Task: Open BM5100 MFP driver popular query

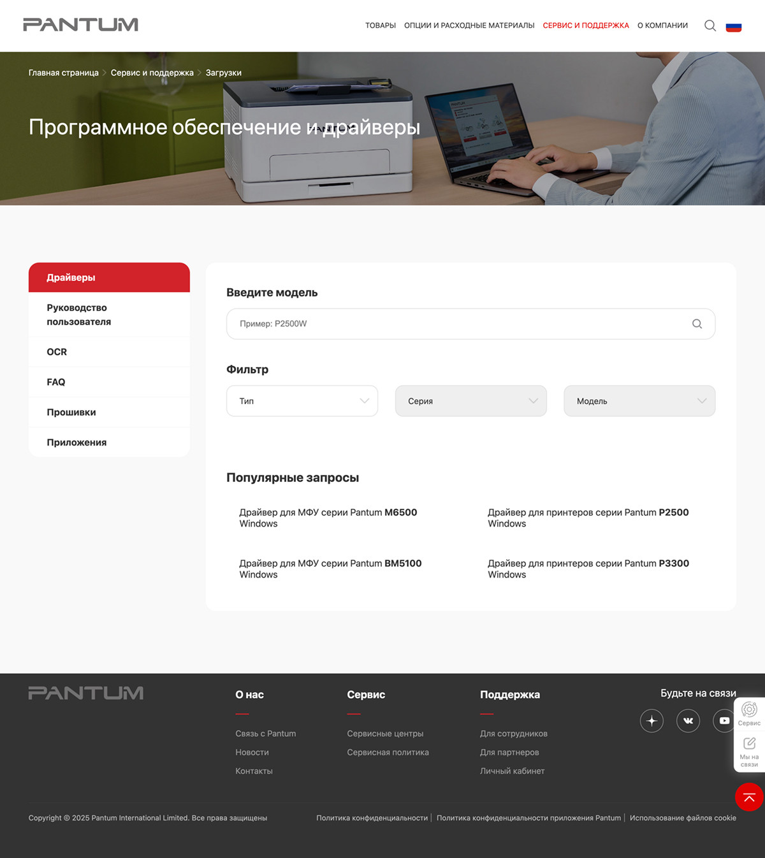Action: 330,569
